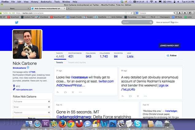This screenshot has height=130, width=195.
Task: Open Photoshop from the dock
Action: pos(113,124)
